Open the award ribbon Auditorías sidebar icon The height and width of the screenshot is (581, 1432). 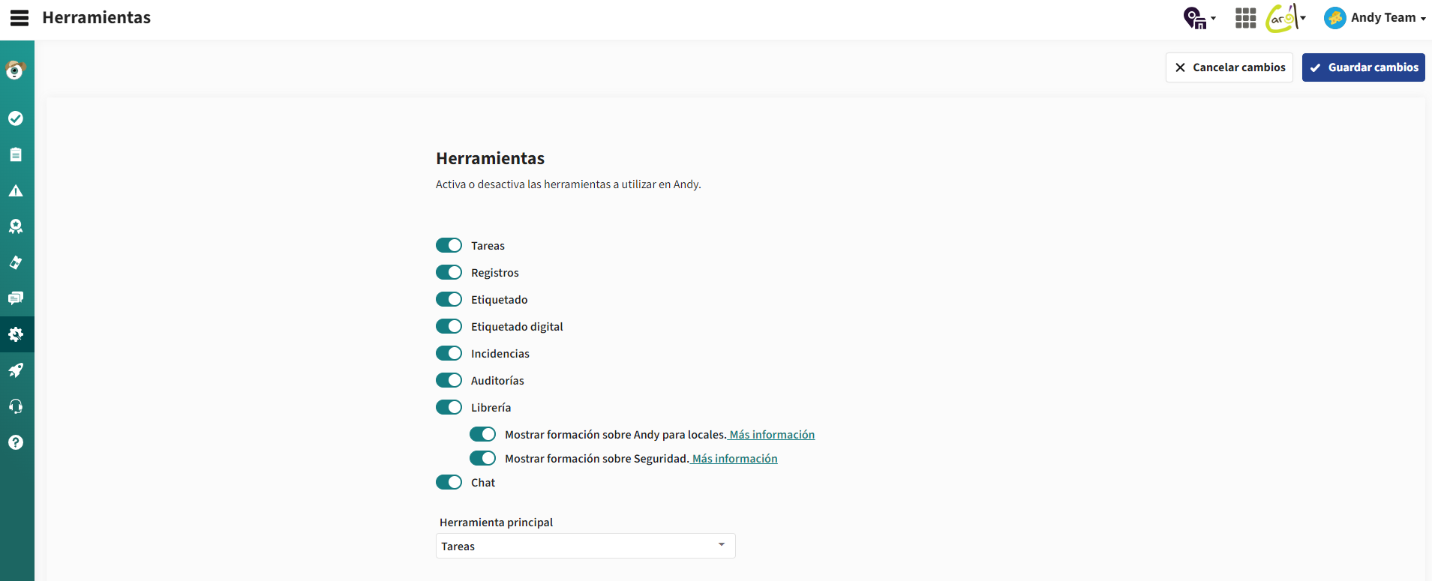(x=16, y=226)
